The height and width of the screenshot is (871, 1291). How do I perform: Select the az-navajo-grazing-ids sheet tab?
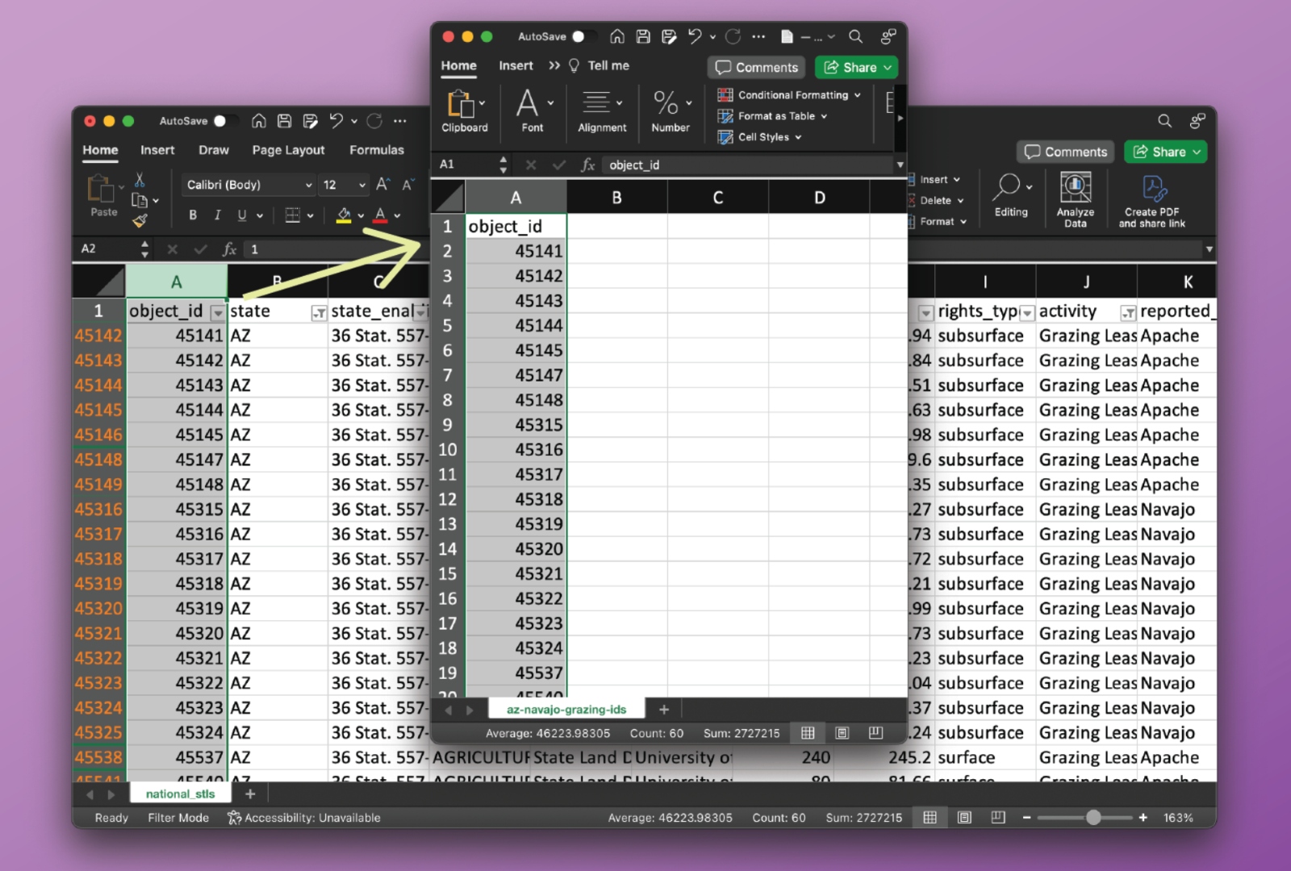coord(566,710)
